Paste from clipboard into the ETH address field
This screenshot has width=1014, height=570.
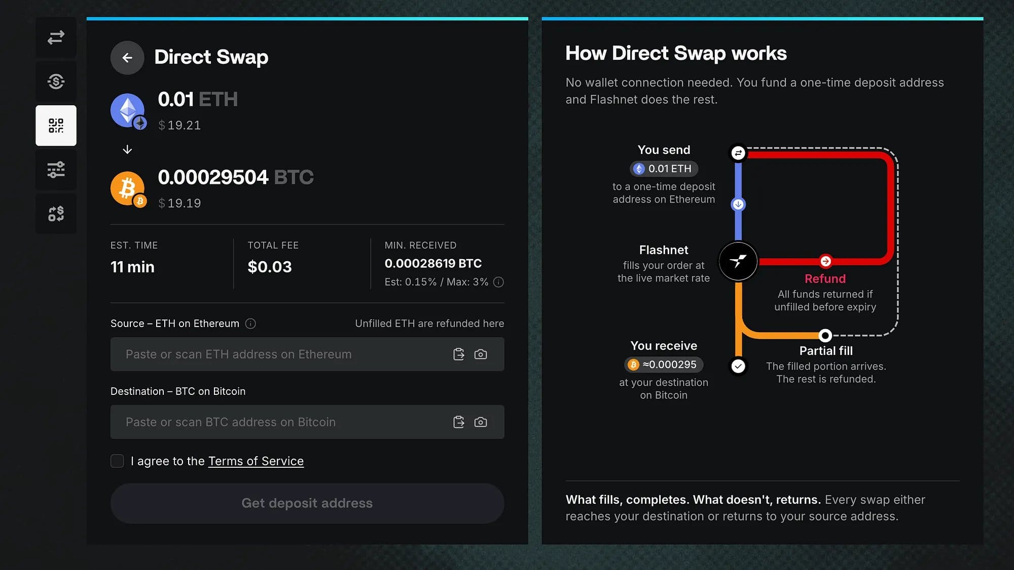459,354
